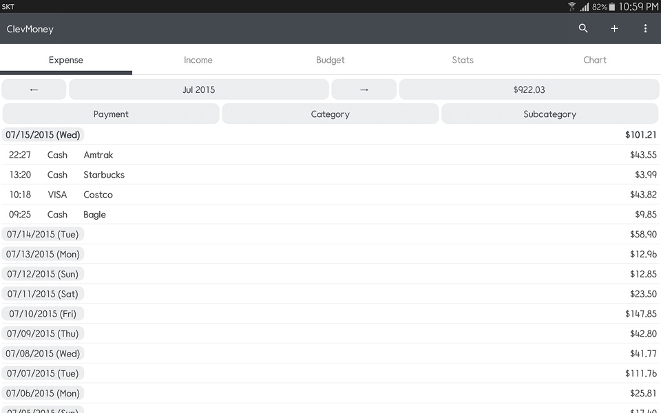Open the Chart tab
This screenshot has height=413, width=661.
pyautogui.click(x=595, y=60)
